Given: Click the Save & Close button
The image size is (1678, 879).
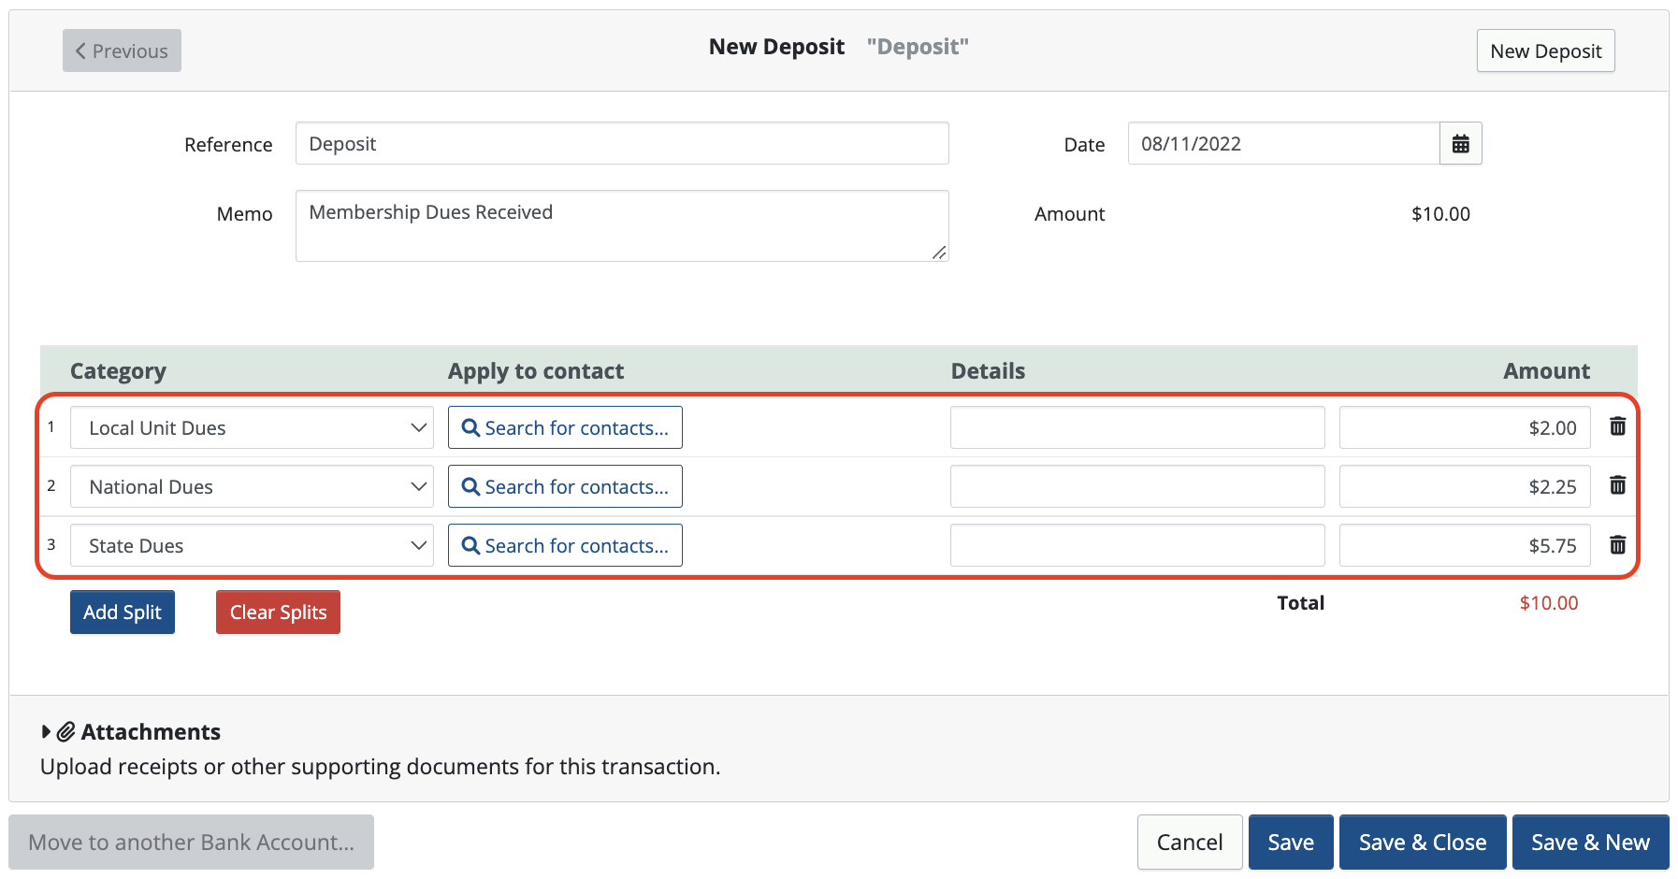Looking at the screenshot, I should tap(1423, 843).
